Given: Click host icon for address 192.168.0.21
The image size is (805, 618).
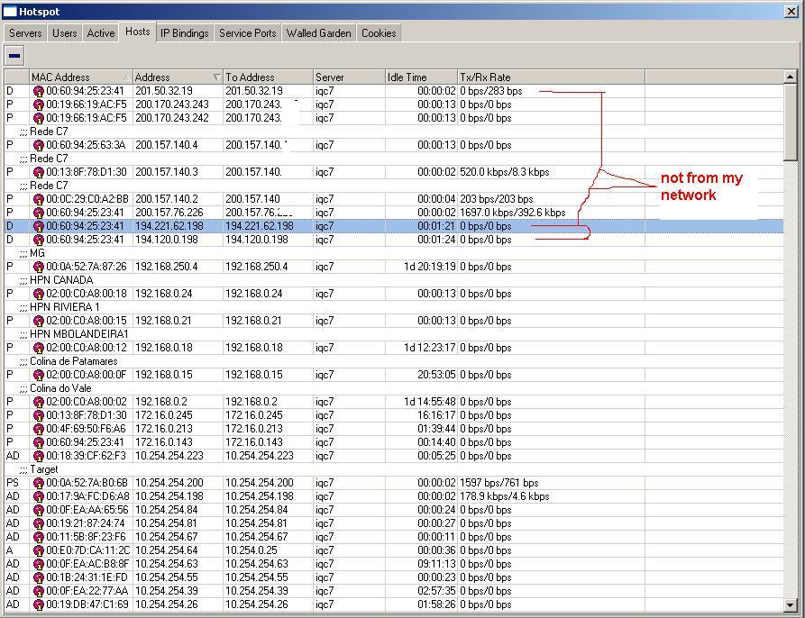Looking at the screenshot, I should (x=39, y=321).
